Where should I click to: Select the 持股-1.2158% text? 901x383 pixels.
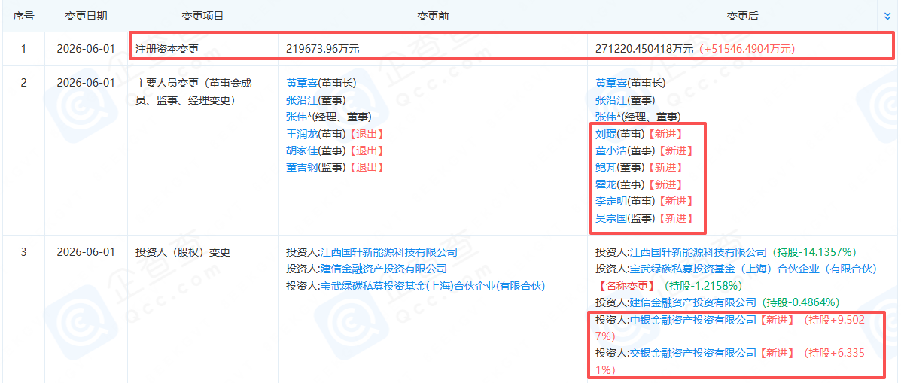pos(704,285)
